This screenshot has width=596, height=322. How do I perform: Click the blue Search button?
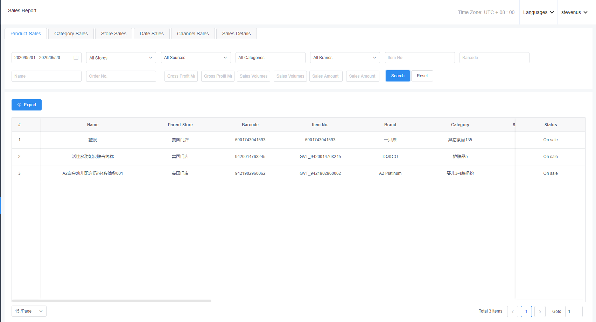(x=398, y=76)
